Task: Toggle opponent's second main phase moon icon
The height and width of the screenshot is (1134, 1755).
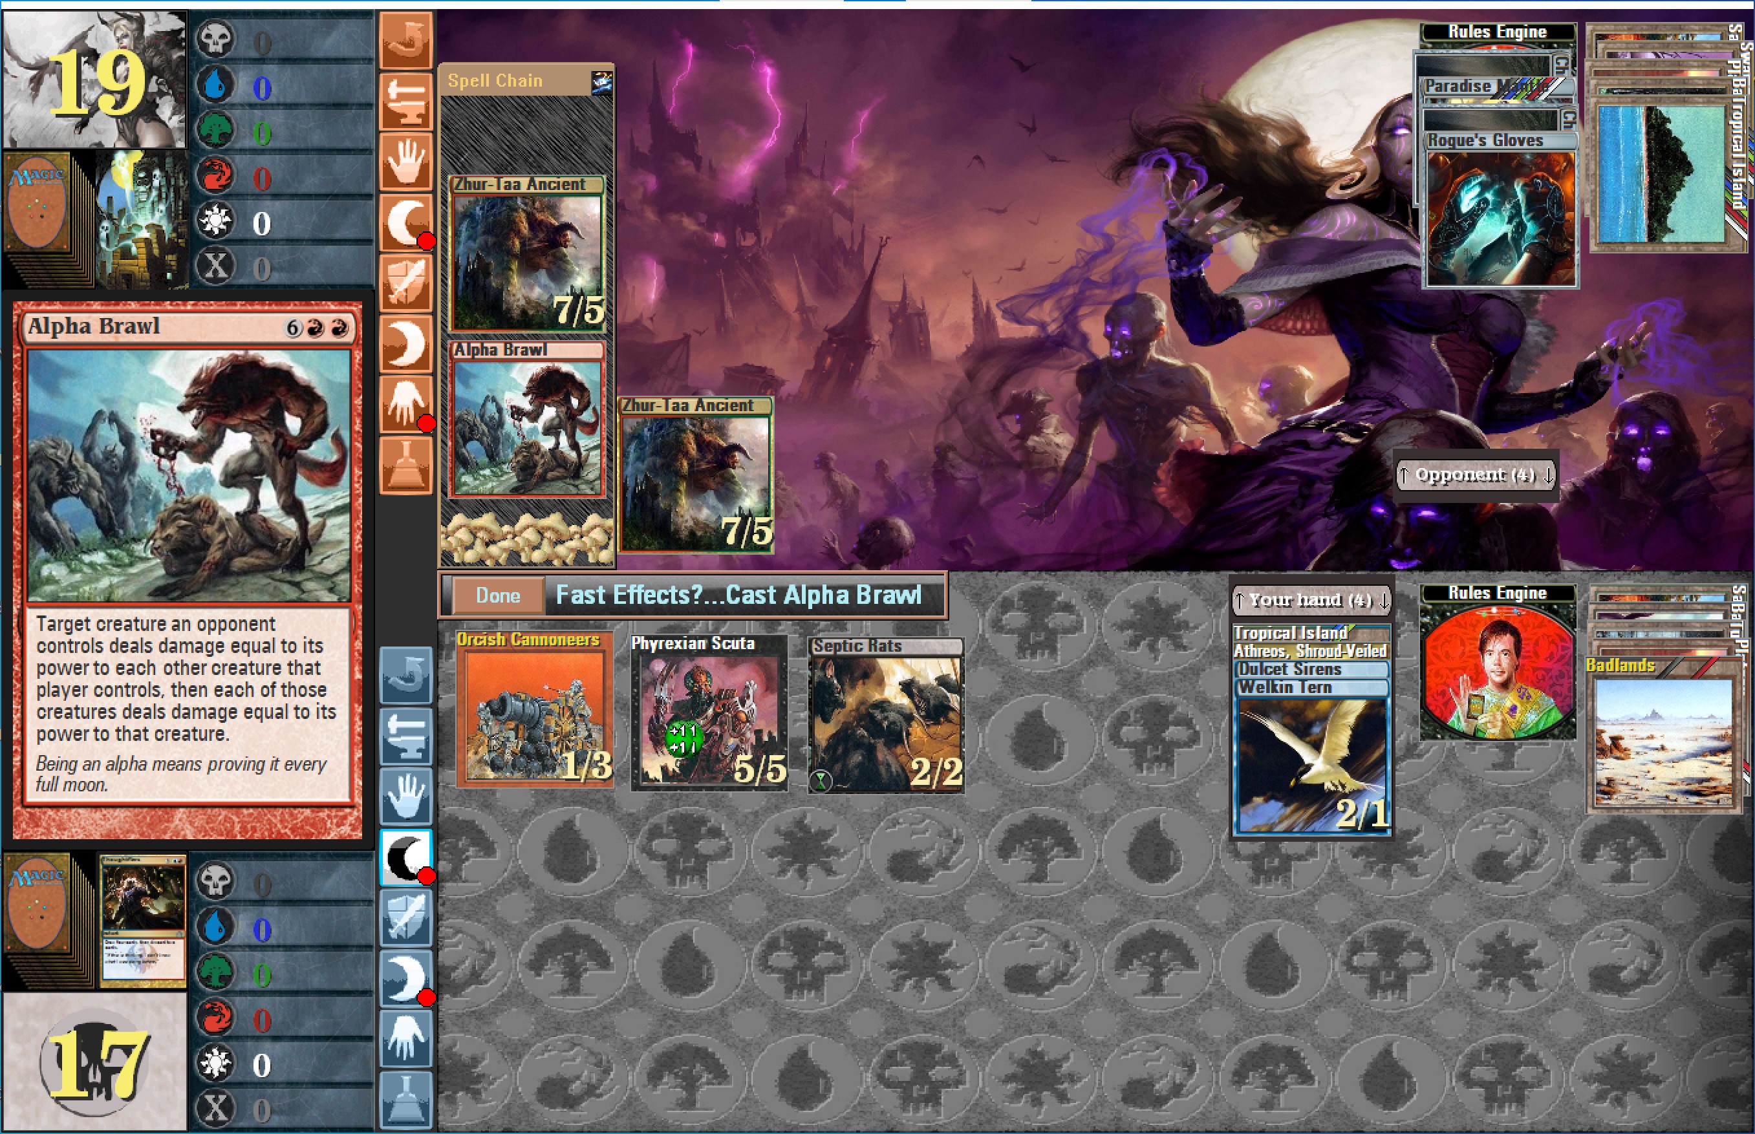Action: 406,343
